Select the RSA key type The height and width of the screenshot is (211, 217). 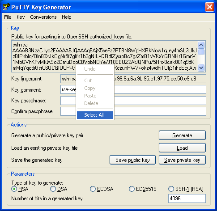[20, 189]
